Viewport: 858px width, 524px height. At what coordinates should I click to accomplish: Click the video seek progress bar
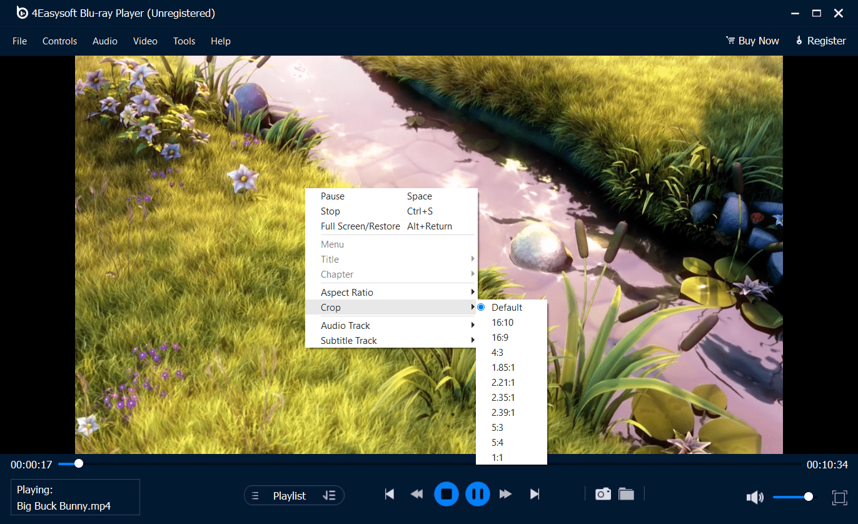click(430, 463)
